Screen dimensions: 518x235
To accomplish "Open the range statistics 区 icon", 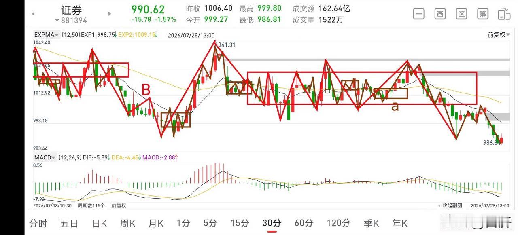I will point(461,14).
